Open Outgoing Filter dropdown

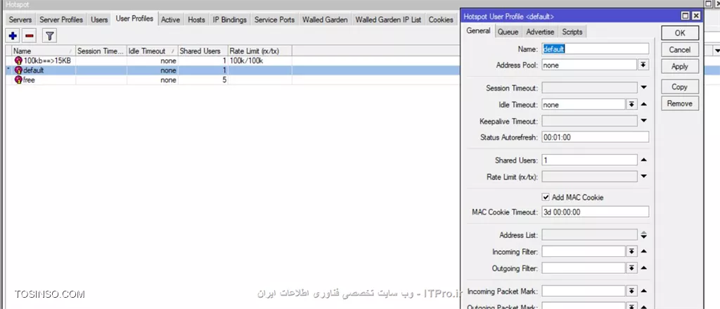(632, 268)
